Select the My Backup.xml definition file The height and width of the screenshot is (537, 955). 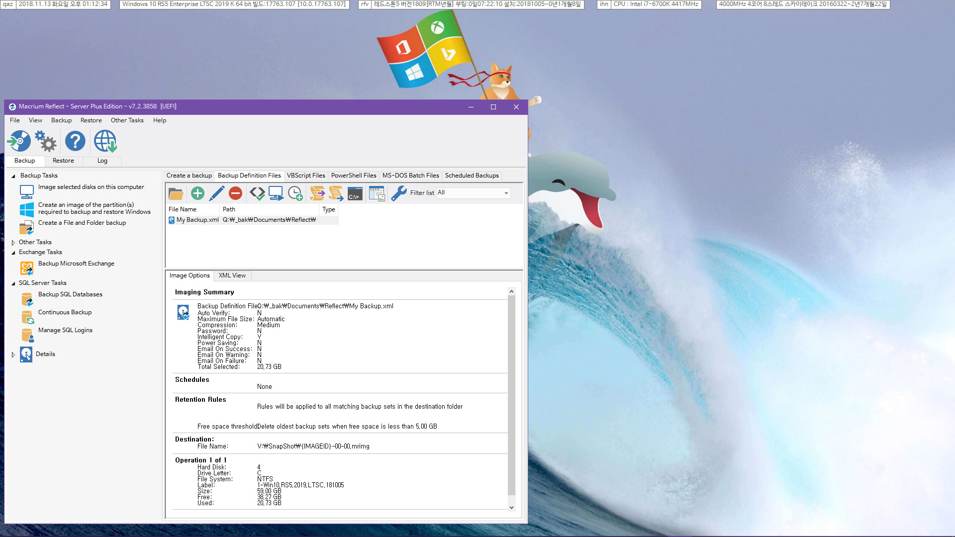198,220
